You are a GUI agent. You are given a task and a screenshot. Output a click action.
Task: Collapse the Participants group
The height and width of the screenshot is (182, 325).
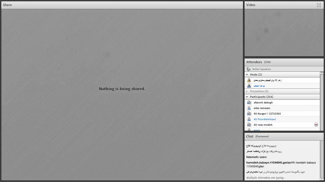(247, 97)
